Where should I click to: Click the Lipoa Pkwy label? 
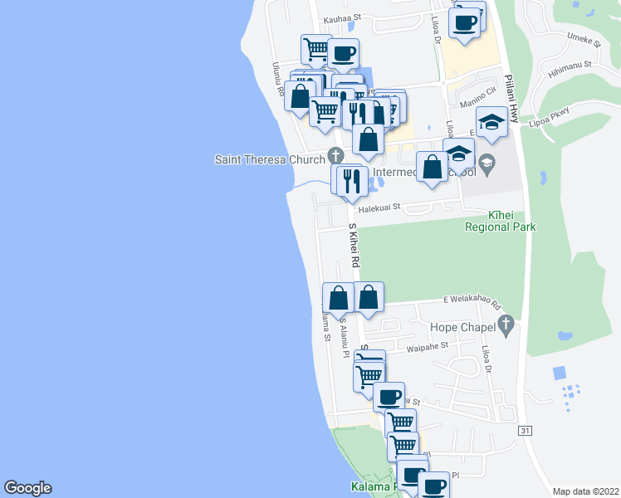point(550,117)
